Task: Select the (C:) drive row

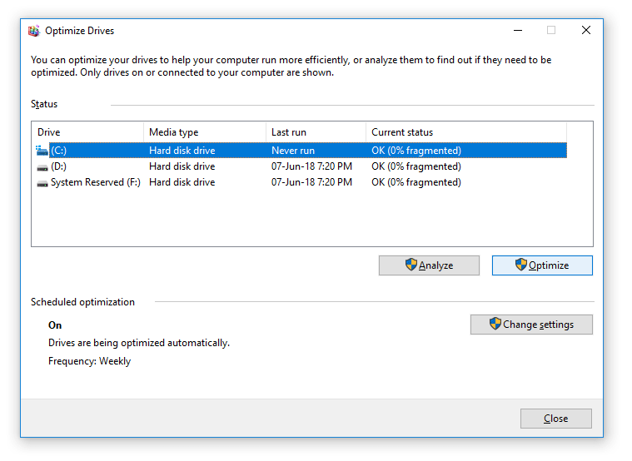Action: (301, 151)
